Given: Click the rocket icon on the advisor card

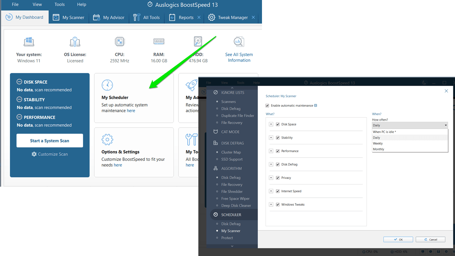Looking at the screenshot, I should pos(192,85).
